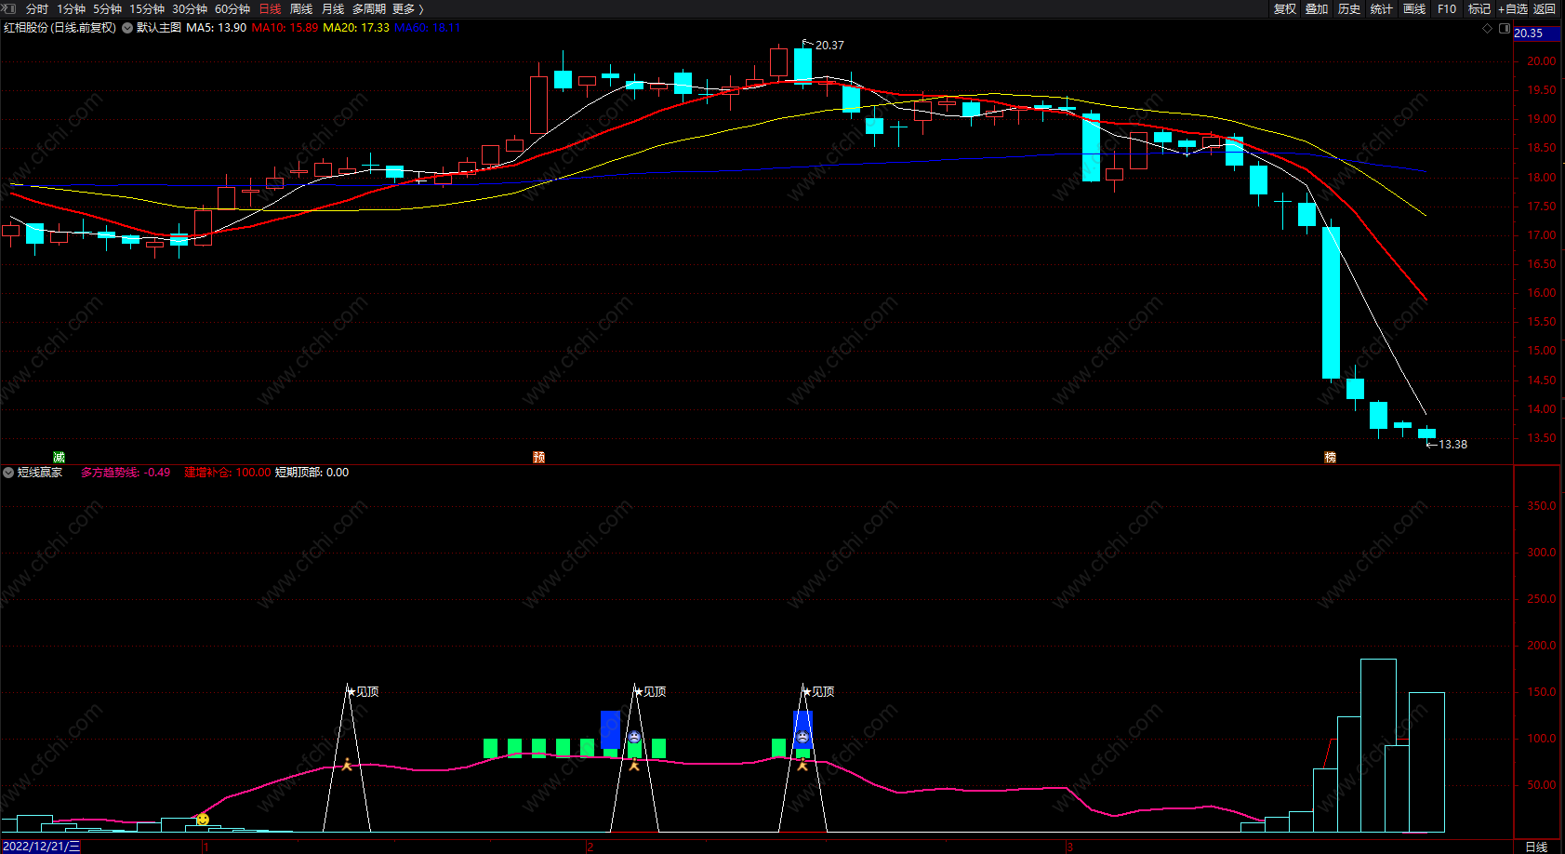Click the 返回 back button

[x=1545, y=9]
